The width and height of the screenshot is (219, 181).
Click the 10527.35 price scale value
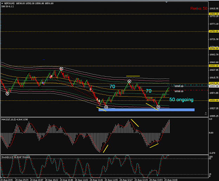point(214,108)
